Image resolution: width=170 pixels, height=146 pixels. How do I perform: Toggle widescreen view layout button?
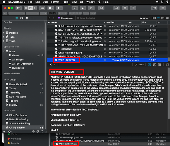point(35,8)
